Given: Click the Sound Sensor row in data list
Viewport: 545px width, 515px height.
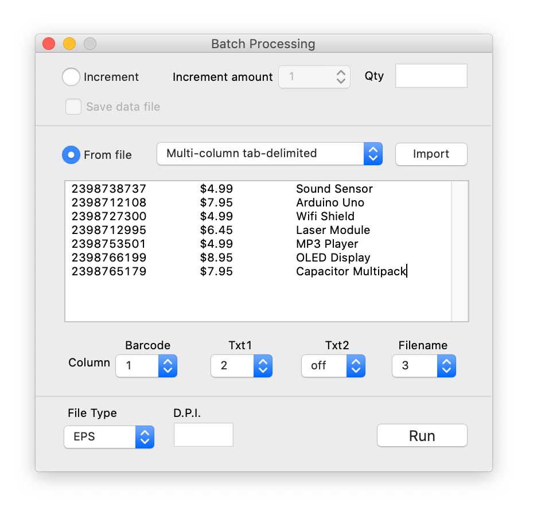Looking at the screenshot, I should coord(334,189).
